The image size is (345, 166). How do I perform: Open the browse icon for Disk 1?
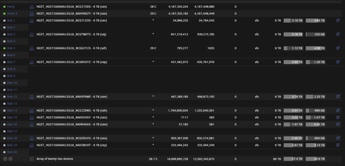tap(338, 20)
